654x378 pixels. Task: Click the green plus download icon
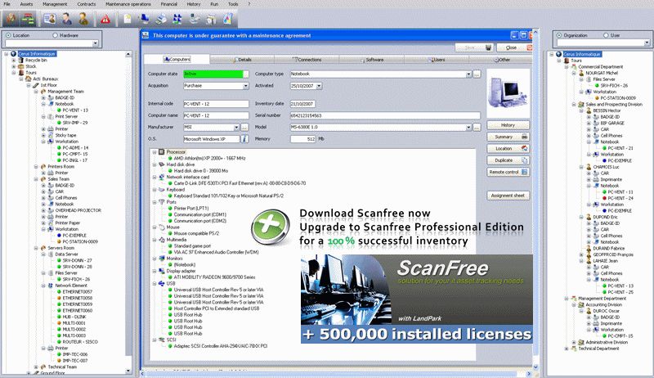[x=271, y=227]
